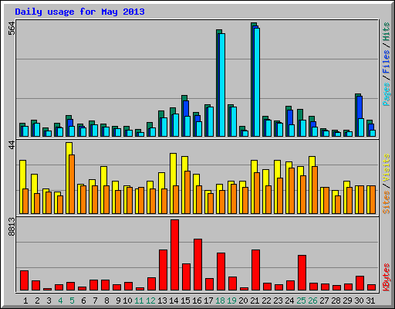
Task: Click the Sites legend label
Action: pos(386,202)
